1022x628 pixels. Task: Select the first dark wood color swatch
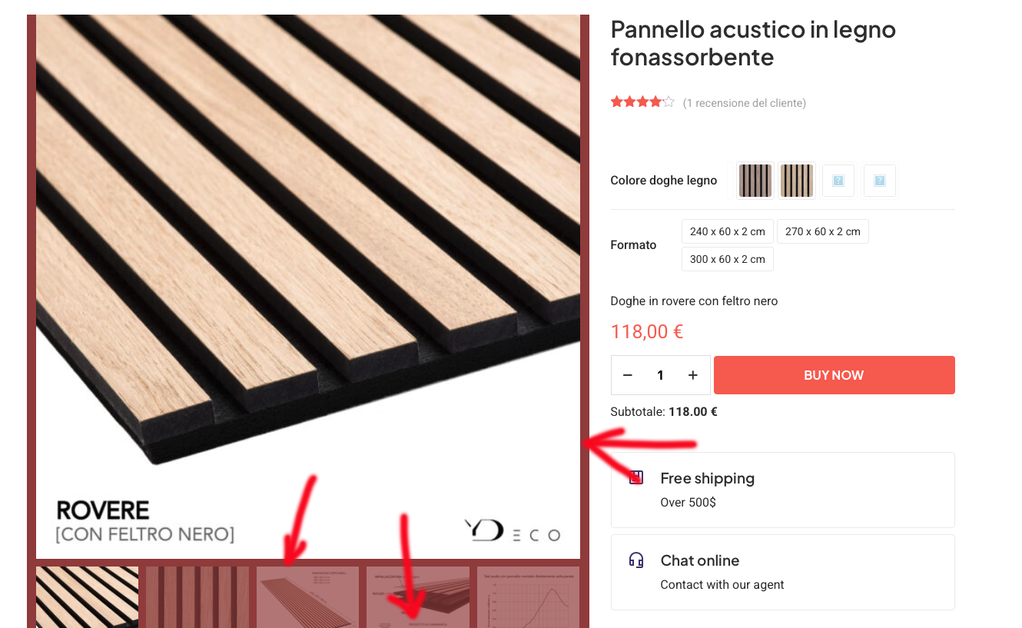755,181
